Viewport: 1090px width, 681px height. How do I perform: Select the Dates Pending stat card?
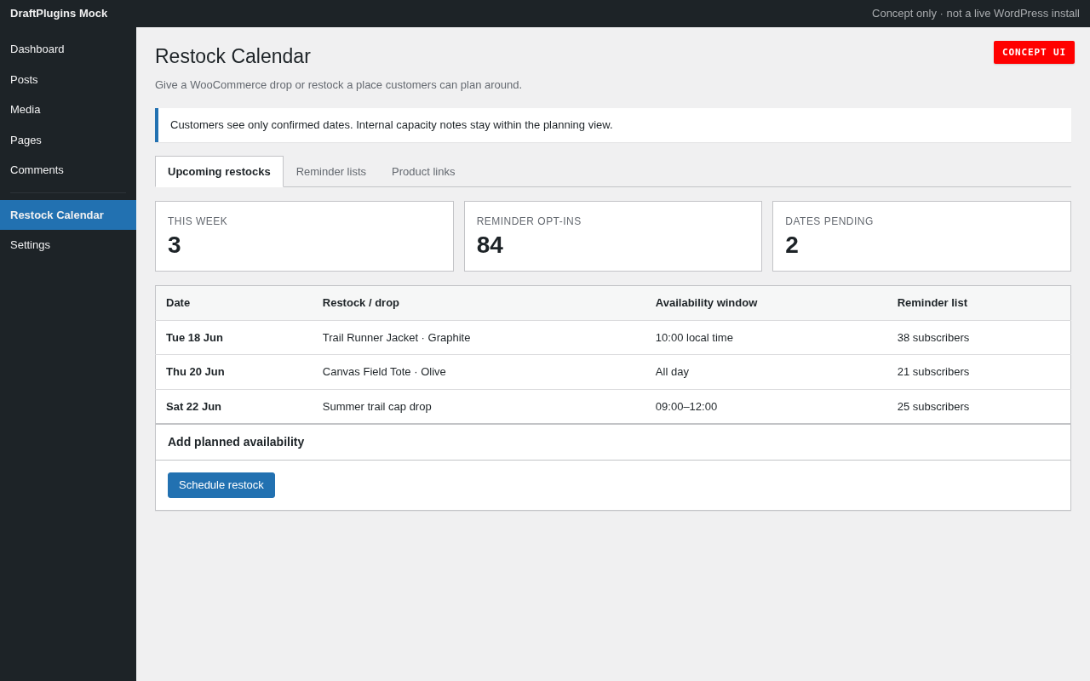pyautogui.click(x=921, y=237)
